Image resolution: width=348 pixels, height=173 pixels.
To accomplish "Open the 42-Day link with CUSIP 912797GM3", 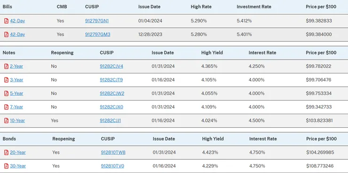I will coord(17,34).
